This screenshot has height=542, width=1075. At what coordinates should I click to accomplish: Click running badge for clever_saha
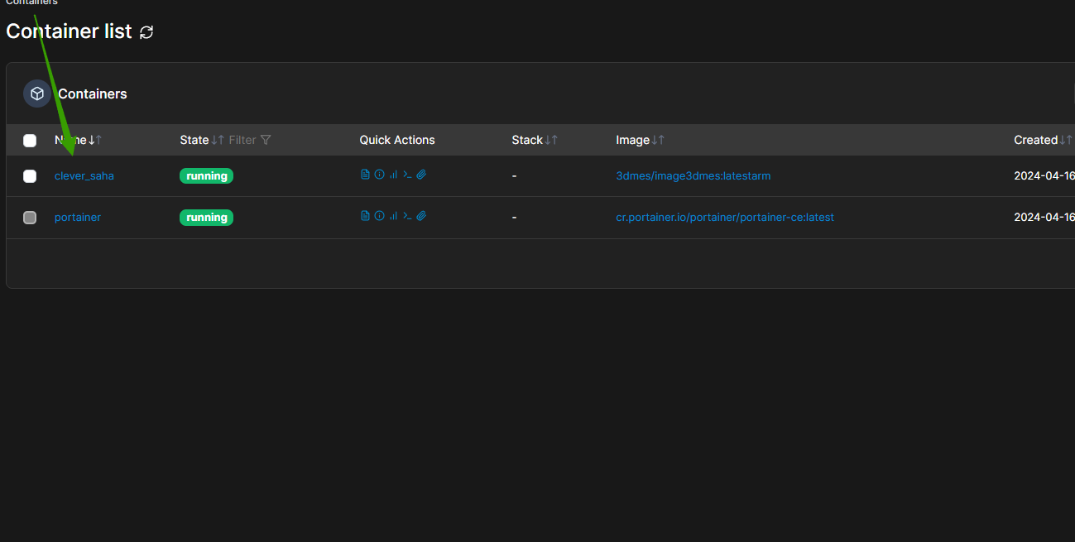(x=206, y=175)
